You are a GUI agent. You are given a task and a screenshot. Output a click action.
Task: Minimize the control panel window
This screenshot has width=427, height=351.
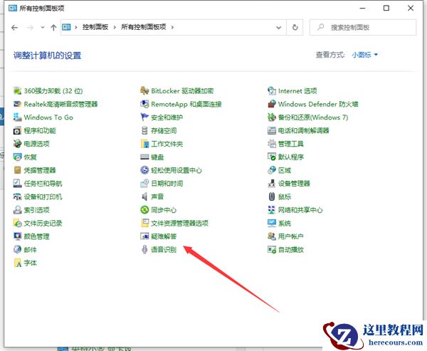362,8
